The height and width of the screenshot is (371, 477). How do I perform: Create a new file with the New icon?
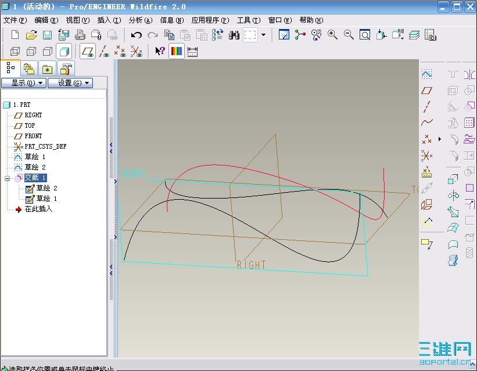[15, 35]
